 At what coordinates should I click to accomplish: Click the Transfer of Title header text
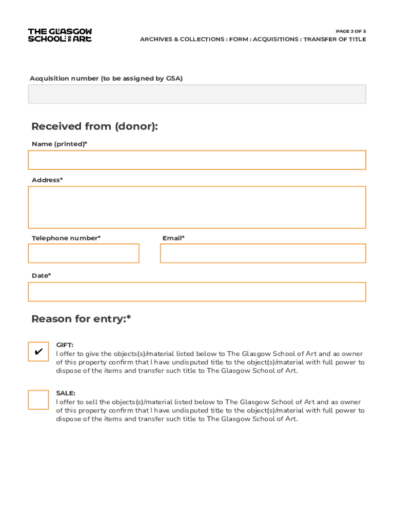click(253, 40)
